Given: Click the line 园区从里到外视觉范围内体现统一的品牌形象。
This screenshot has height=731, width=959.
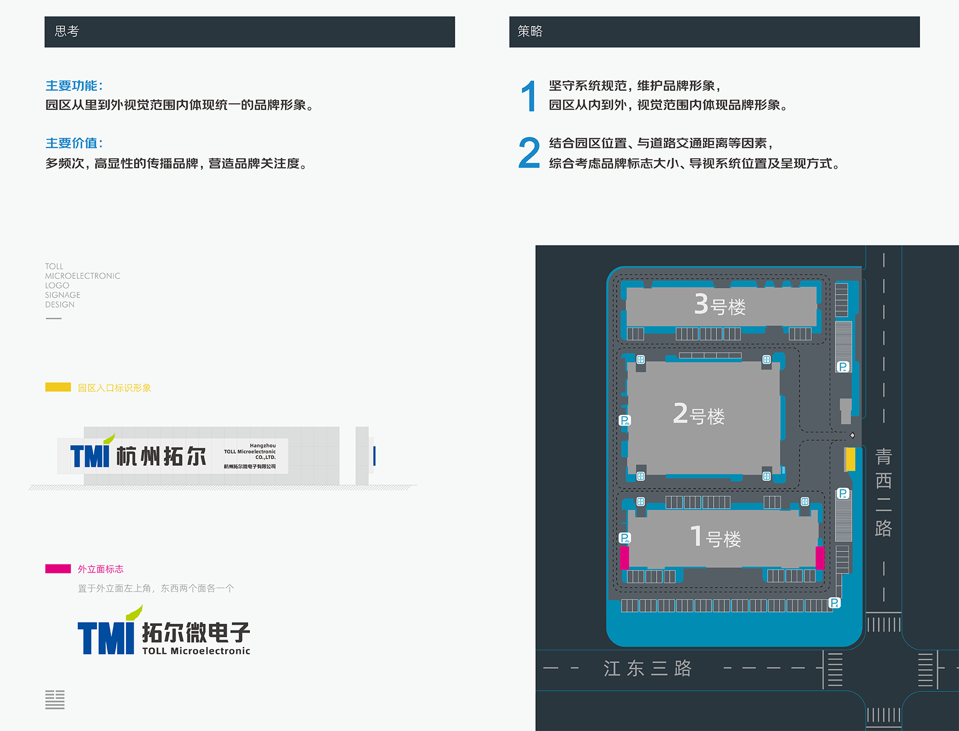Looking at the screenshot, I should point(179,105).
